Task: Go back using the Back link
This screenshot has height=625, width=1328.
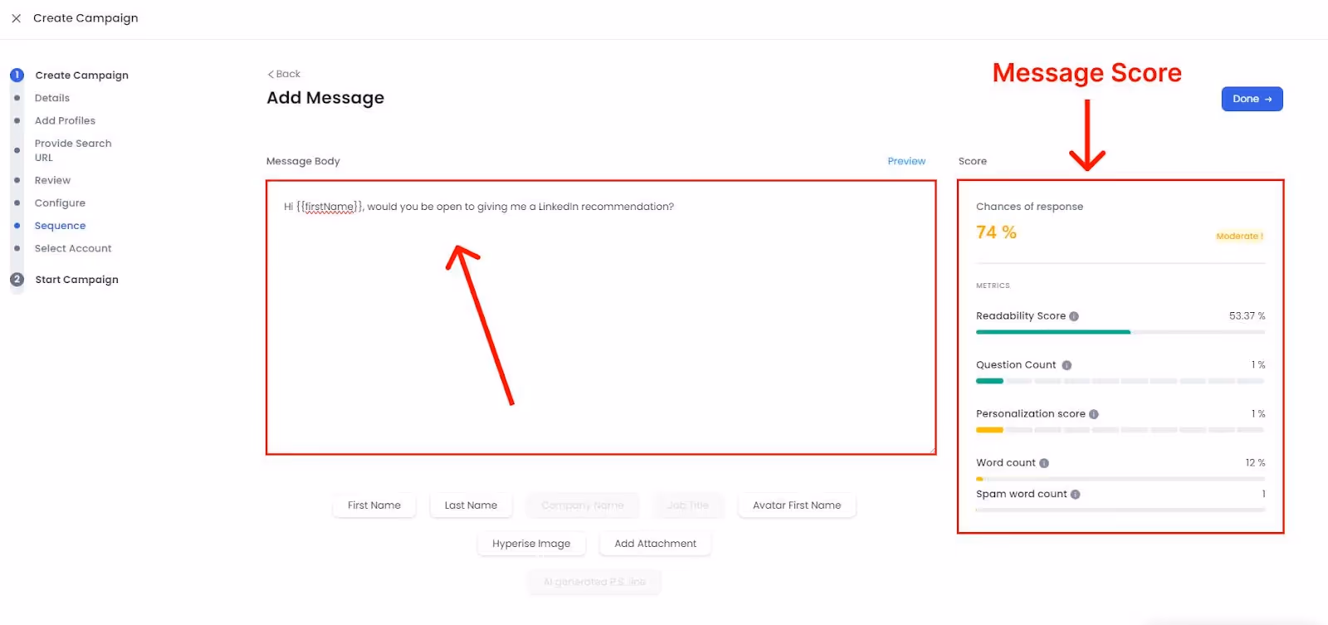Action: pos(284,74)
